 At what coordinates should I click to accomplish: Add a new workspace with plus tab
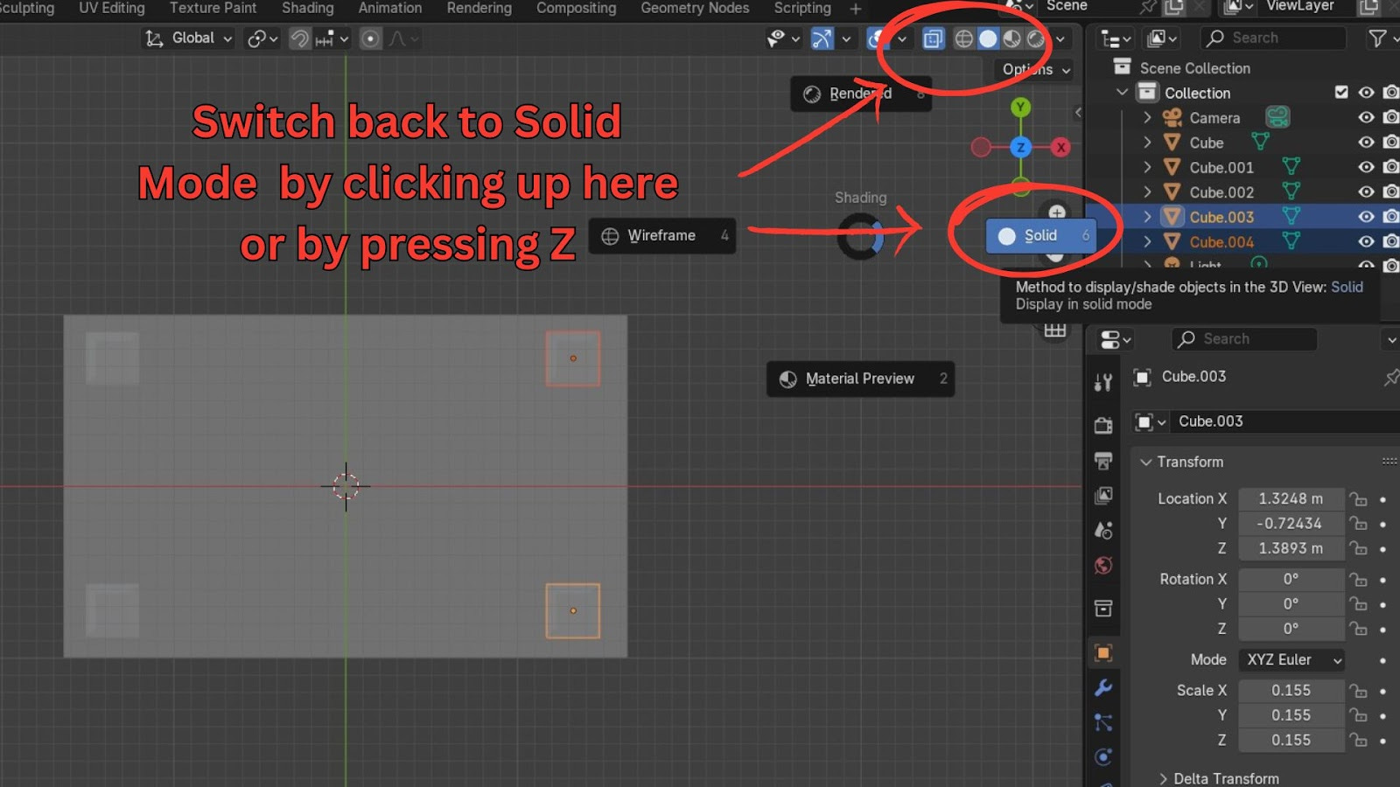click(x=856, y=9)
